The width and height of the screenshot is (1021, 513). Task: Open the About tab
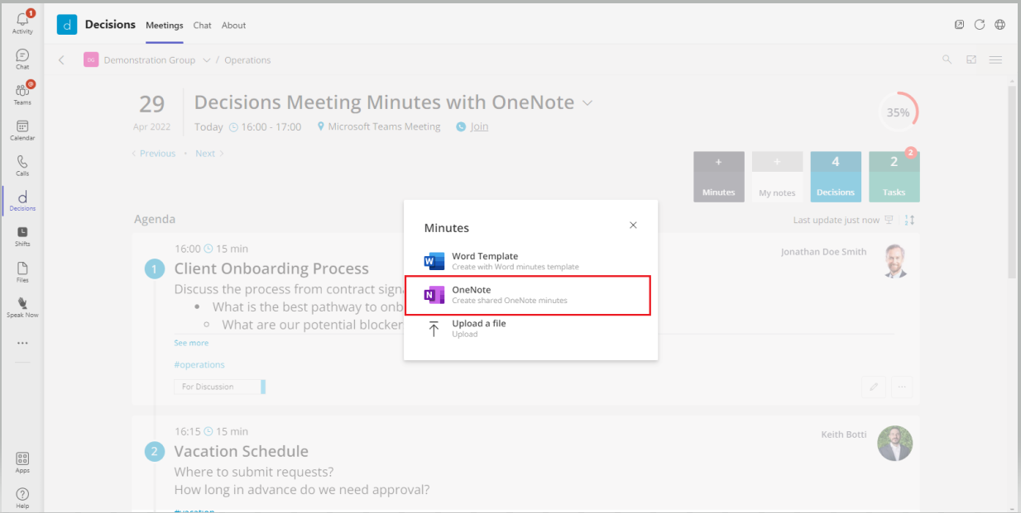point(233,25)
